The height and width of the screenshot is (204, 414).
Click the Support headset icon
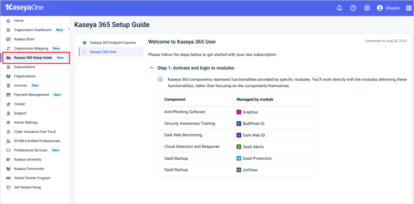click(x=8, y=113)
